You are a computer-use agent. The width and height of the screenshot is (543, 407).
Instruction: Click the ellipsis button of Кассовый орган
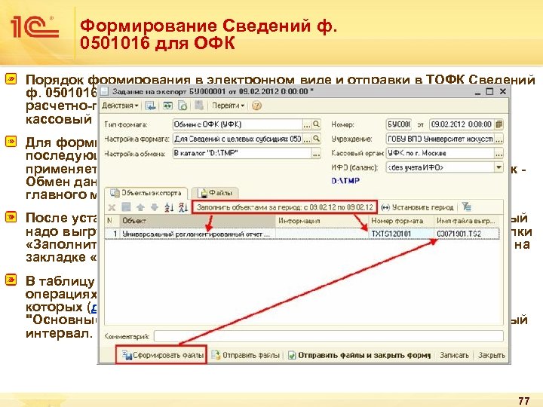pos(499,154)
